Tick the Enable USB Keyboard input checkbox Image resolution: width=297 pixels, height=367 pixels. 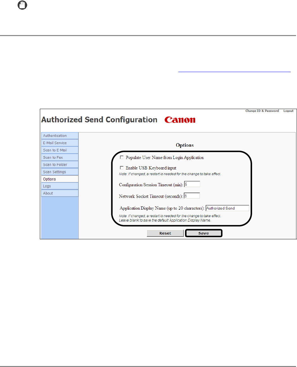[x=121, y=168]
